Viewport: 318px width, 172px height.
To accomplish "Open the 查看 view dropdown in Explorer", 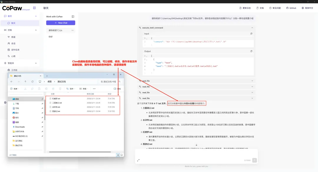I will 84,89.
